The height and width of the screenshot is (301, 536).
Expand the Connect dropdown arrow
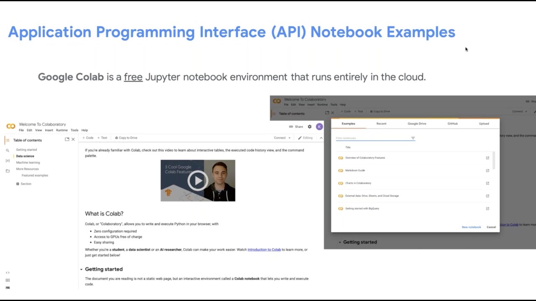tap(289, 138)
